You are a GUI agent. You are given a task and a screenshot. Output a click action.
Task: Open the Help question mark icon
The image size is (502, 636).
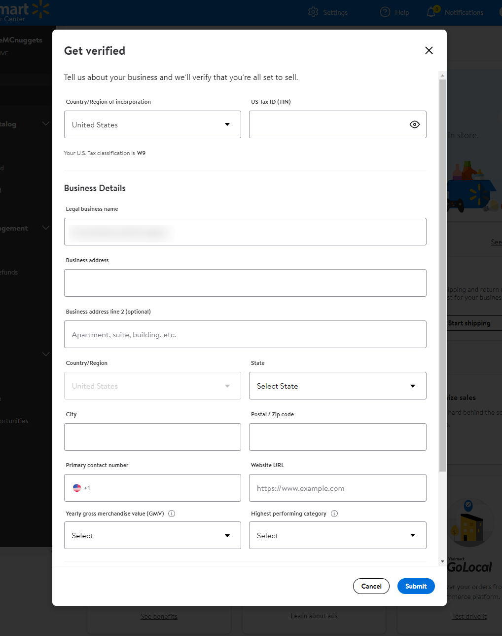(x=385, y=12)
